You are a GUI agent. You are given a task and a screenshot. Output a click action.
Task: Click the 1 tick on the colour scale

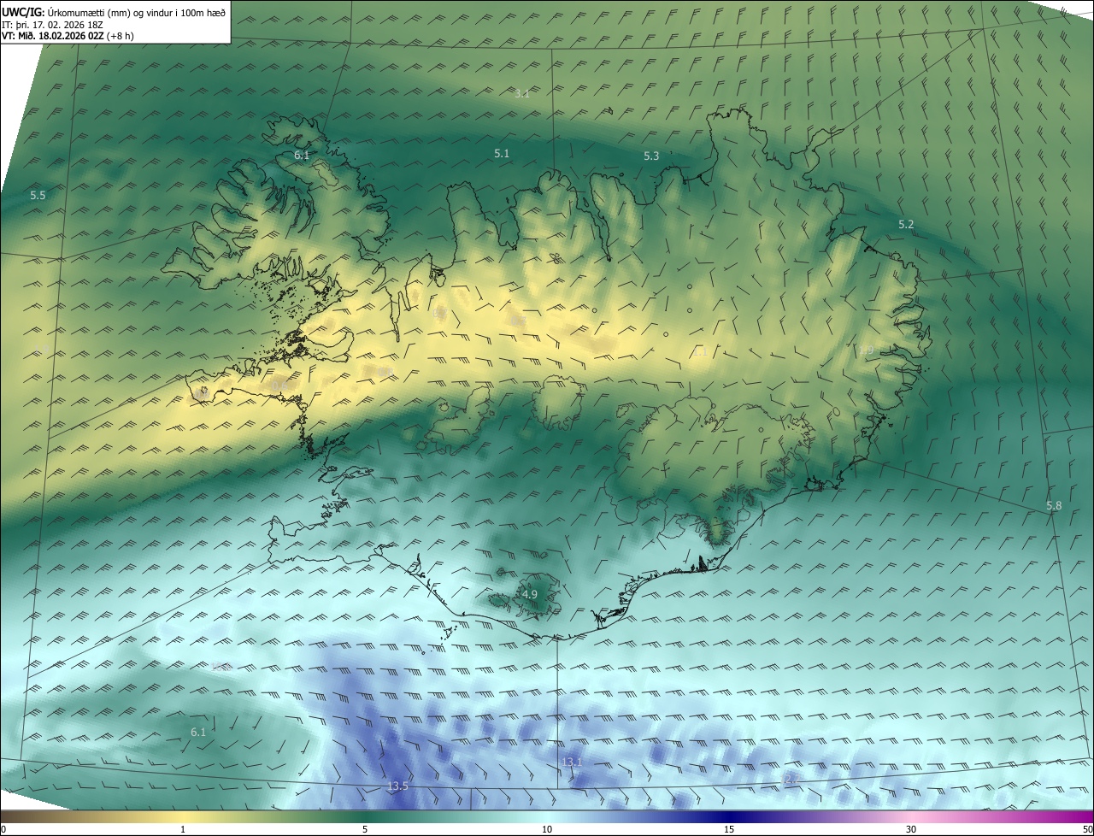pyautogui.click(x=183, y=829)
